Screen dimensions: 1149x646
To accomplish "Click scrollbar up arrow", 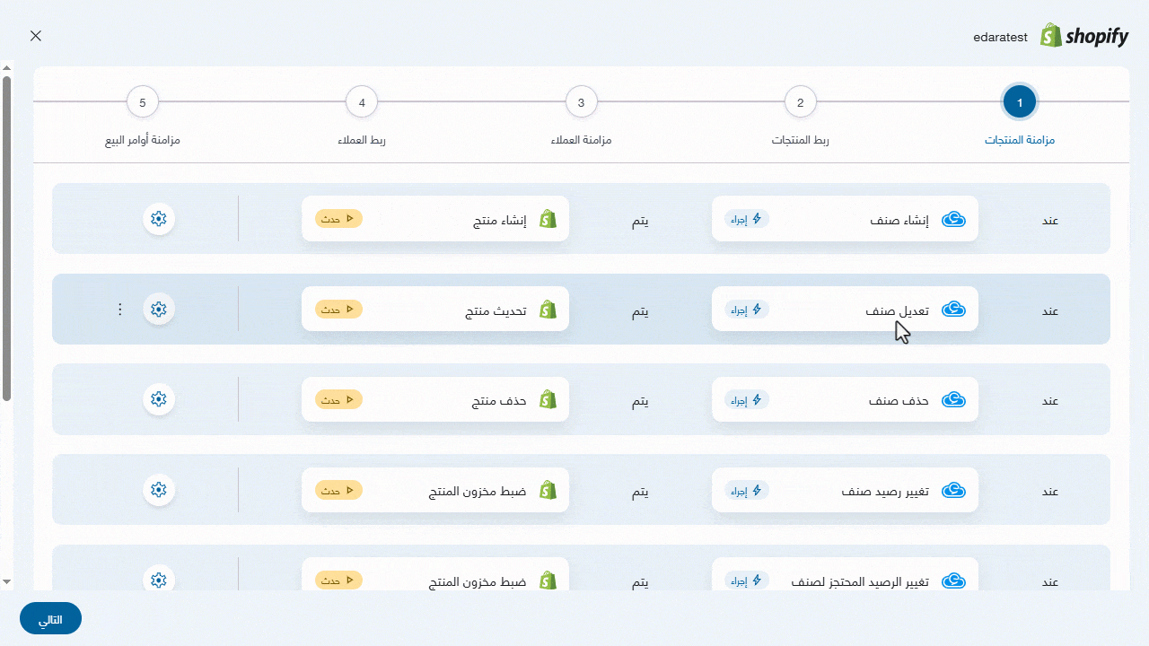I will tap(6, 67).
